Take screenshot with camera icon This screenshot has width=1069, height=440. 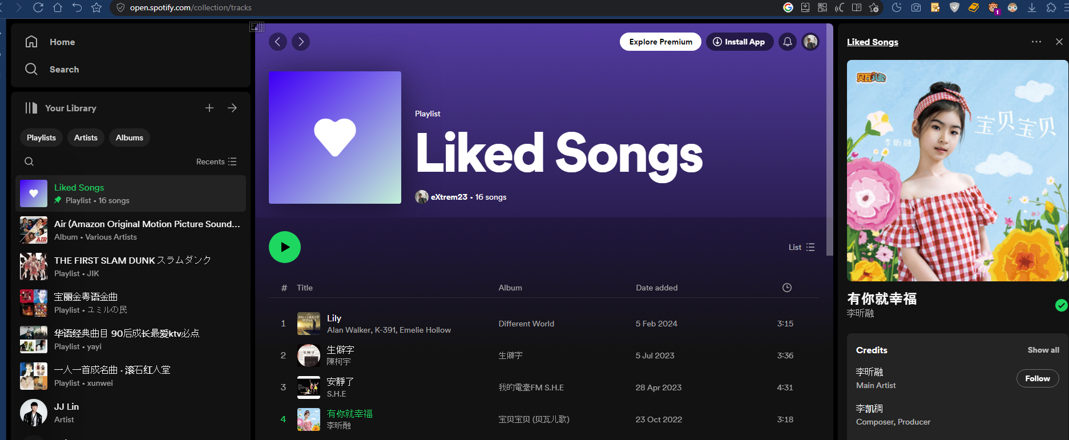coord(916,7)
